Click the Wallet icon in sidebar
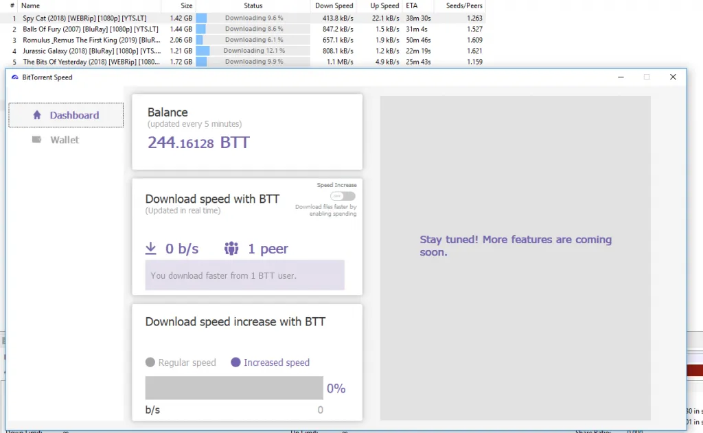The width and height of the screenshot is (703, 433). click(37, 140)
